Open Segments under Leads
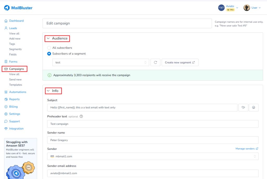 pyautogui.click(x=15, y=49)
